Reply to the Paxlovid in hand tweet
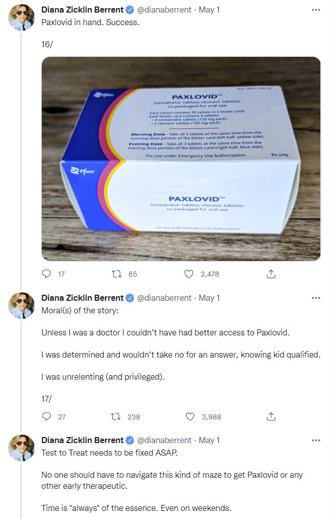The width and height of the screenshot is (334, 519). (47, 274)
